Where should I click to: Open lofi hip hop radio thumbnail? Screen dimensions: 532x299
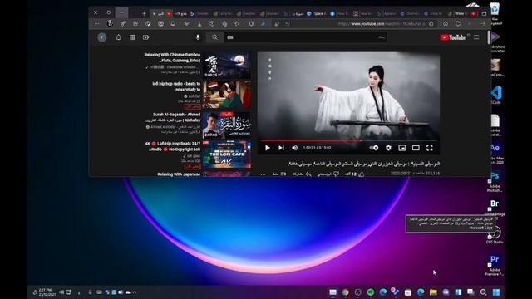click(x=227, y=95)
